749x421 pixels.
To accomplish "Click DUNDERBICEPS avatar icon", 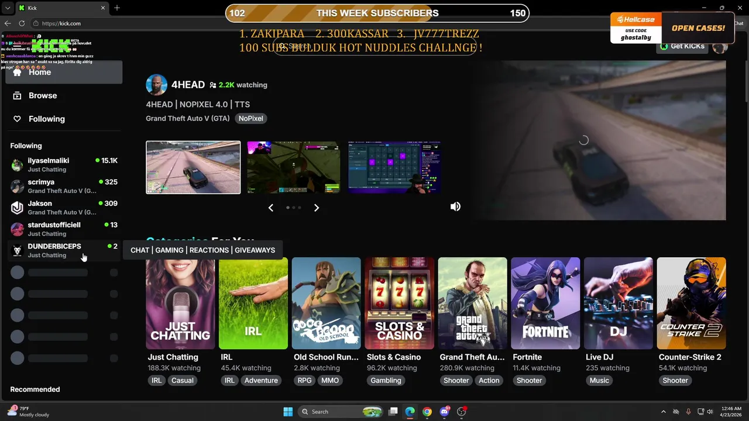I will click(x=18, y=251).
